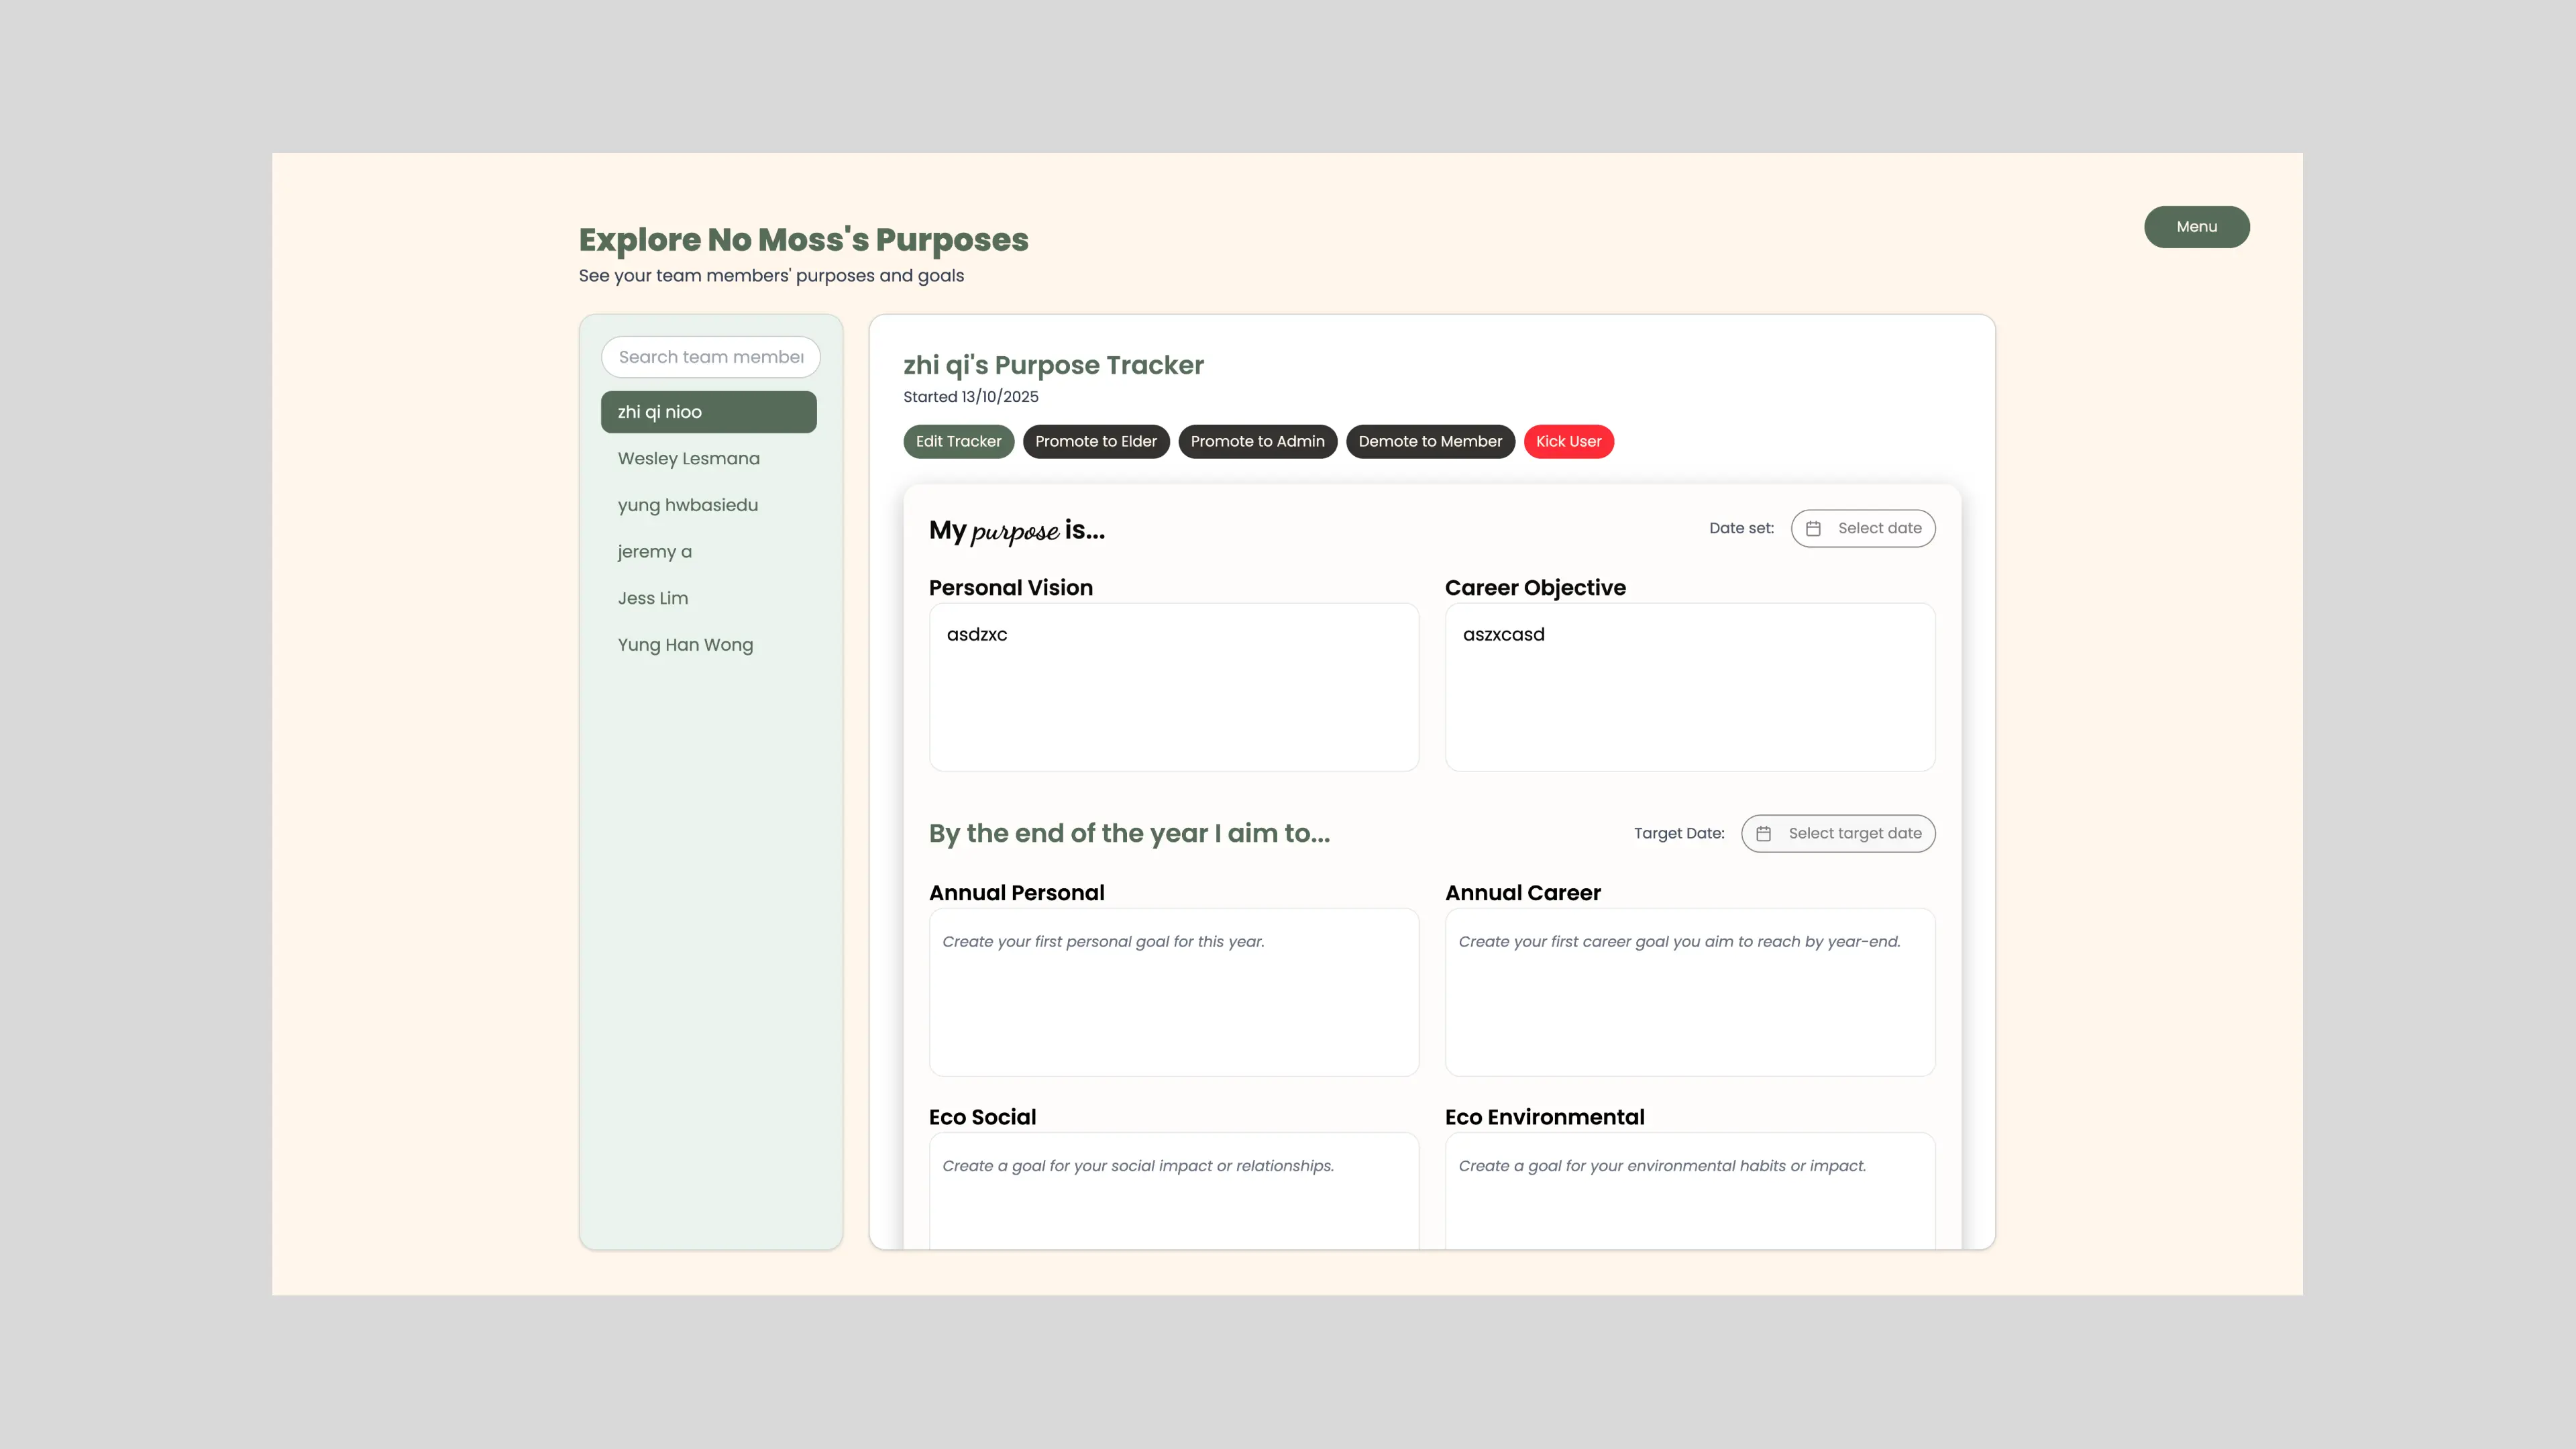Select team member jeremy a
This screenshot has width=2576, height=1449.
[654, 551]
